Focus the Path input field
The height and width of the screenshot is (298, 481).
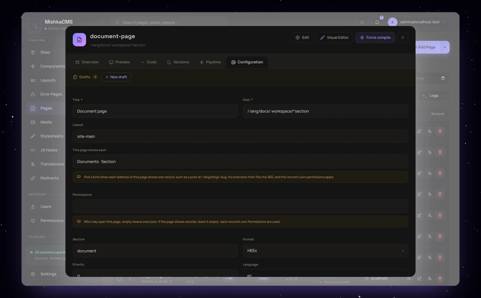tap(326, 111)
